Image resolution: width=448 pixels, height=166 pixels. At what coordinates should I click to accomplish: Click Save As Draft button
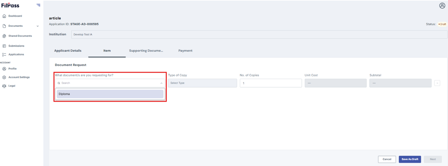410,159
